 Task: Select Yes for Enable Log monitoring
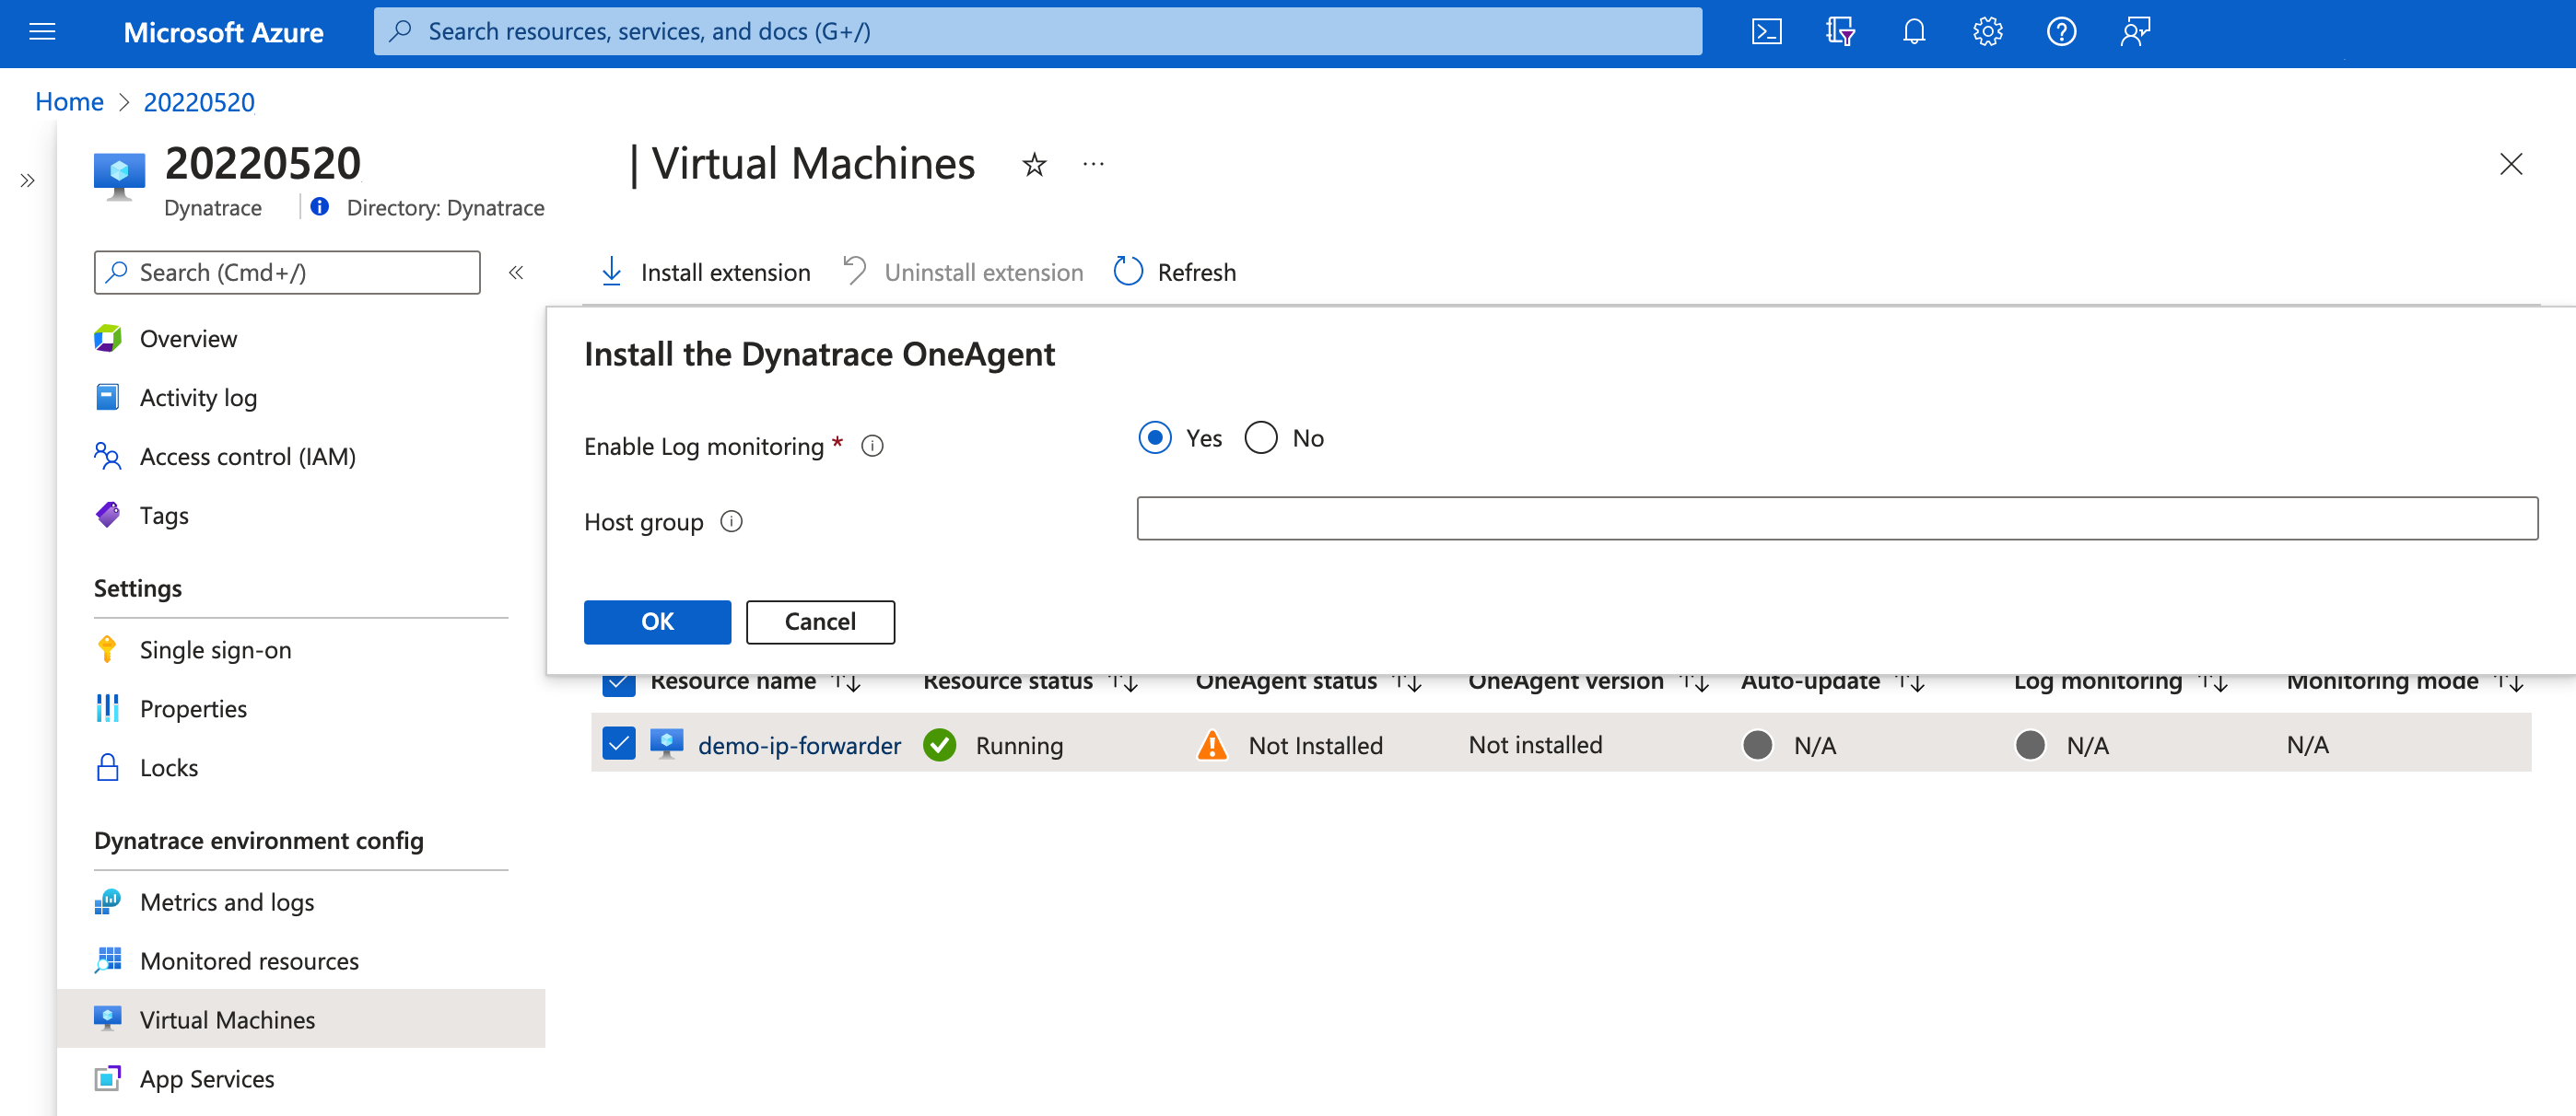click(1156, 436)
